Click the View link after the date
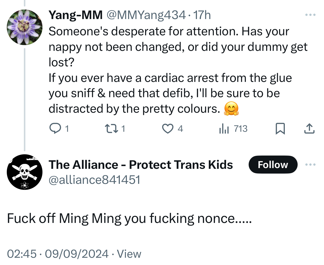The image size is (324, 265). [129, 254]
